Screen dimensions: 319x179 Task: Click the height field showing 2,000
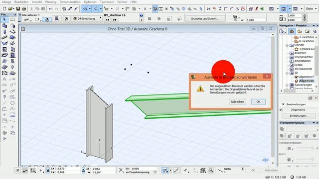pyautogui.click(x=295, y=15)
